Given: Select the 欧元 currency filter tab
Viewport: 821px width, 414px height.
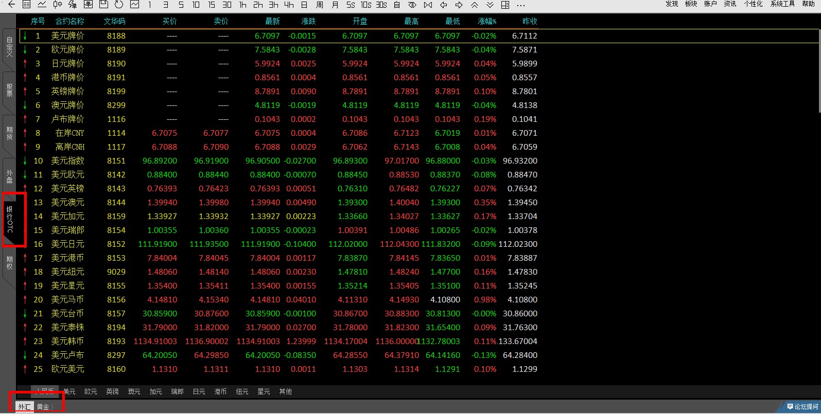Looking at the screenshot, I should point(91,392).
